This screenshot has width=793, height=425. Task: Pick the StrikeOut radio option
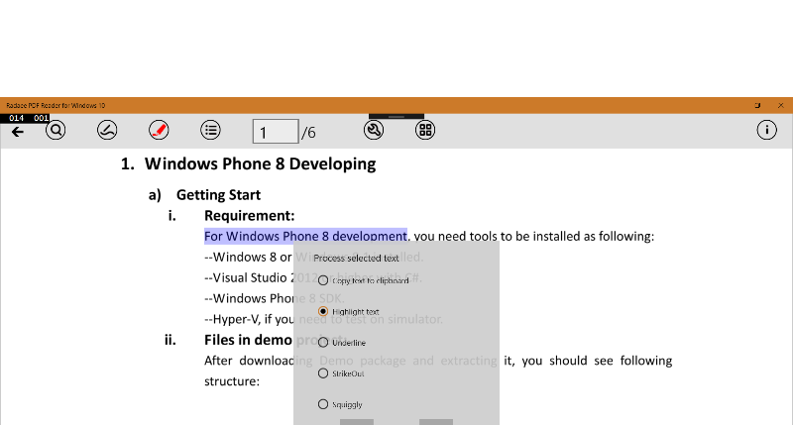click(x=323, y=373)
